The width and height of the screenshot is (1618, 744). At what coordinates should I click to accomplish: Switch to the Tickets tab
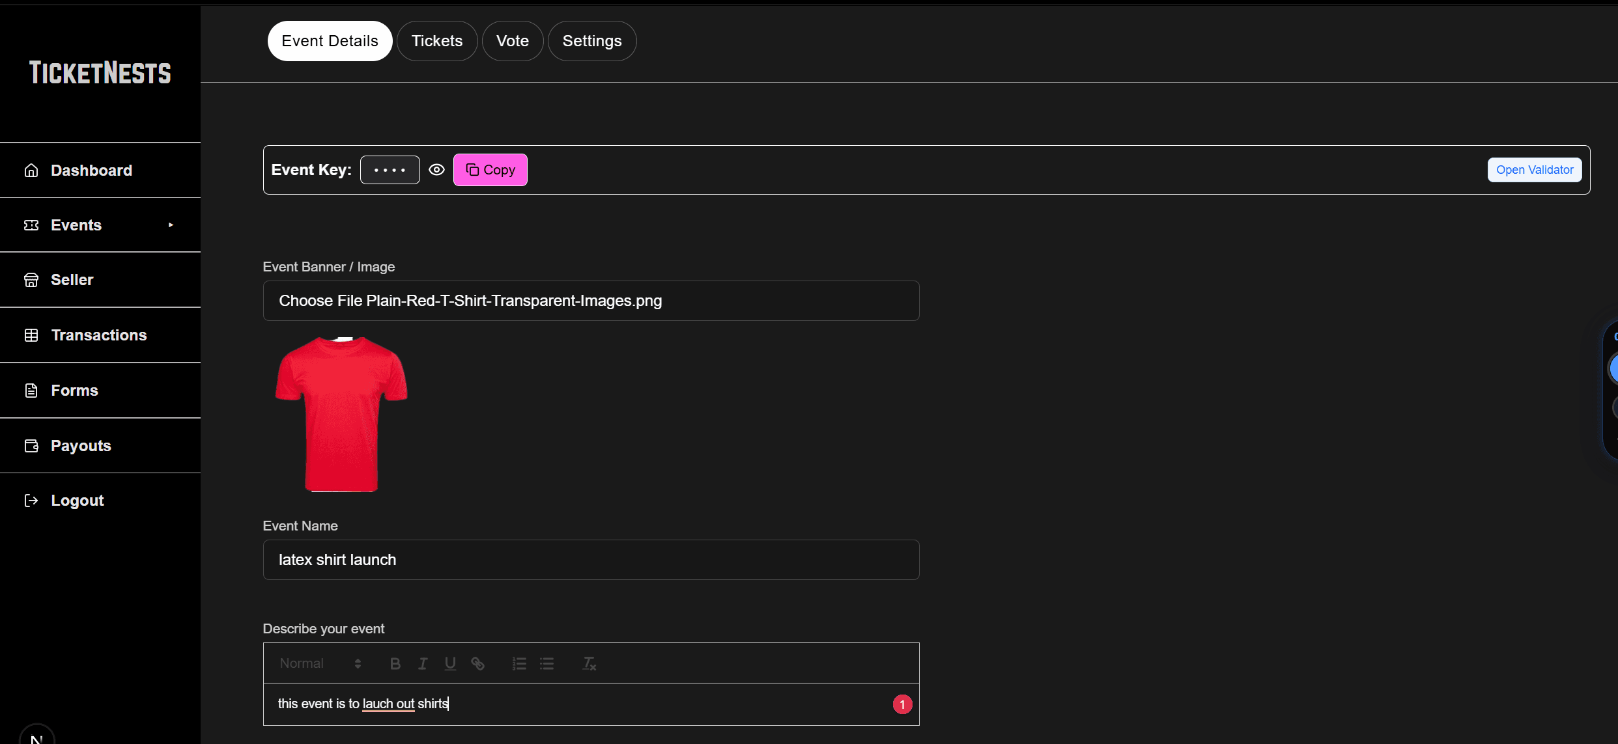pyautogui.click(x=437, y=41)
